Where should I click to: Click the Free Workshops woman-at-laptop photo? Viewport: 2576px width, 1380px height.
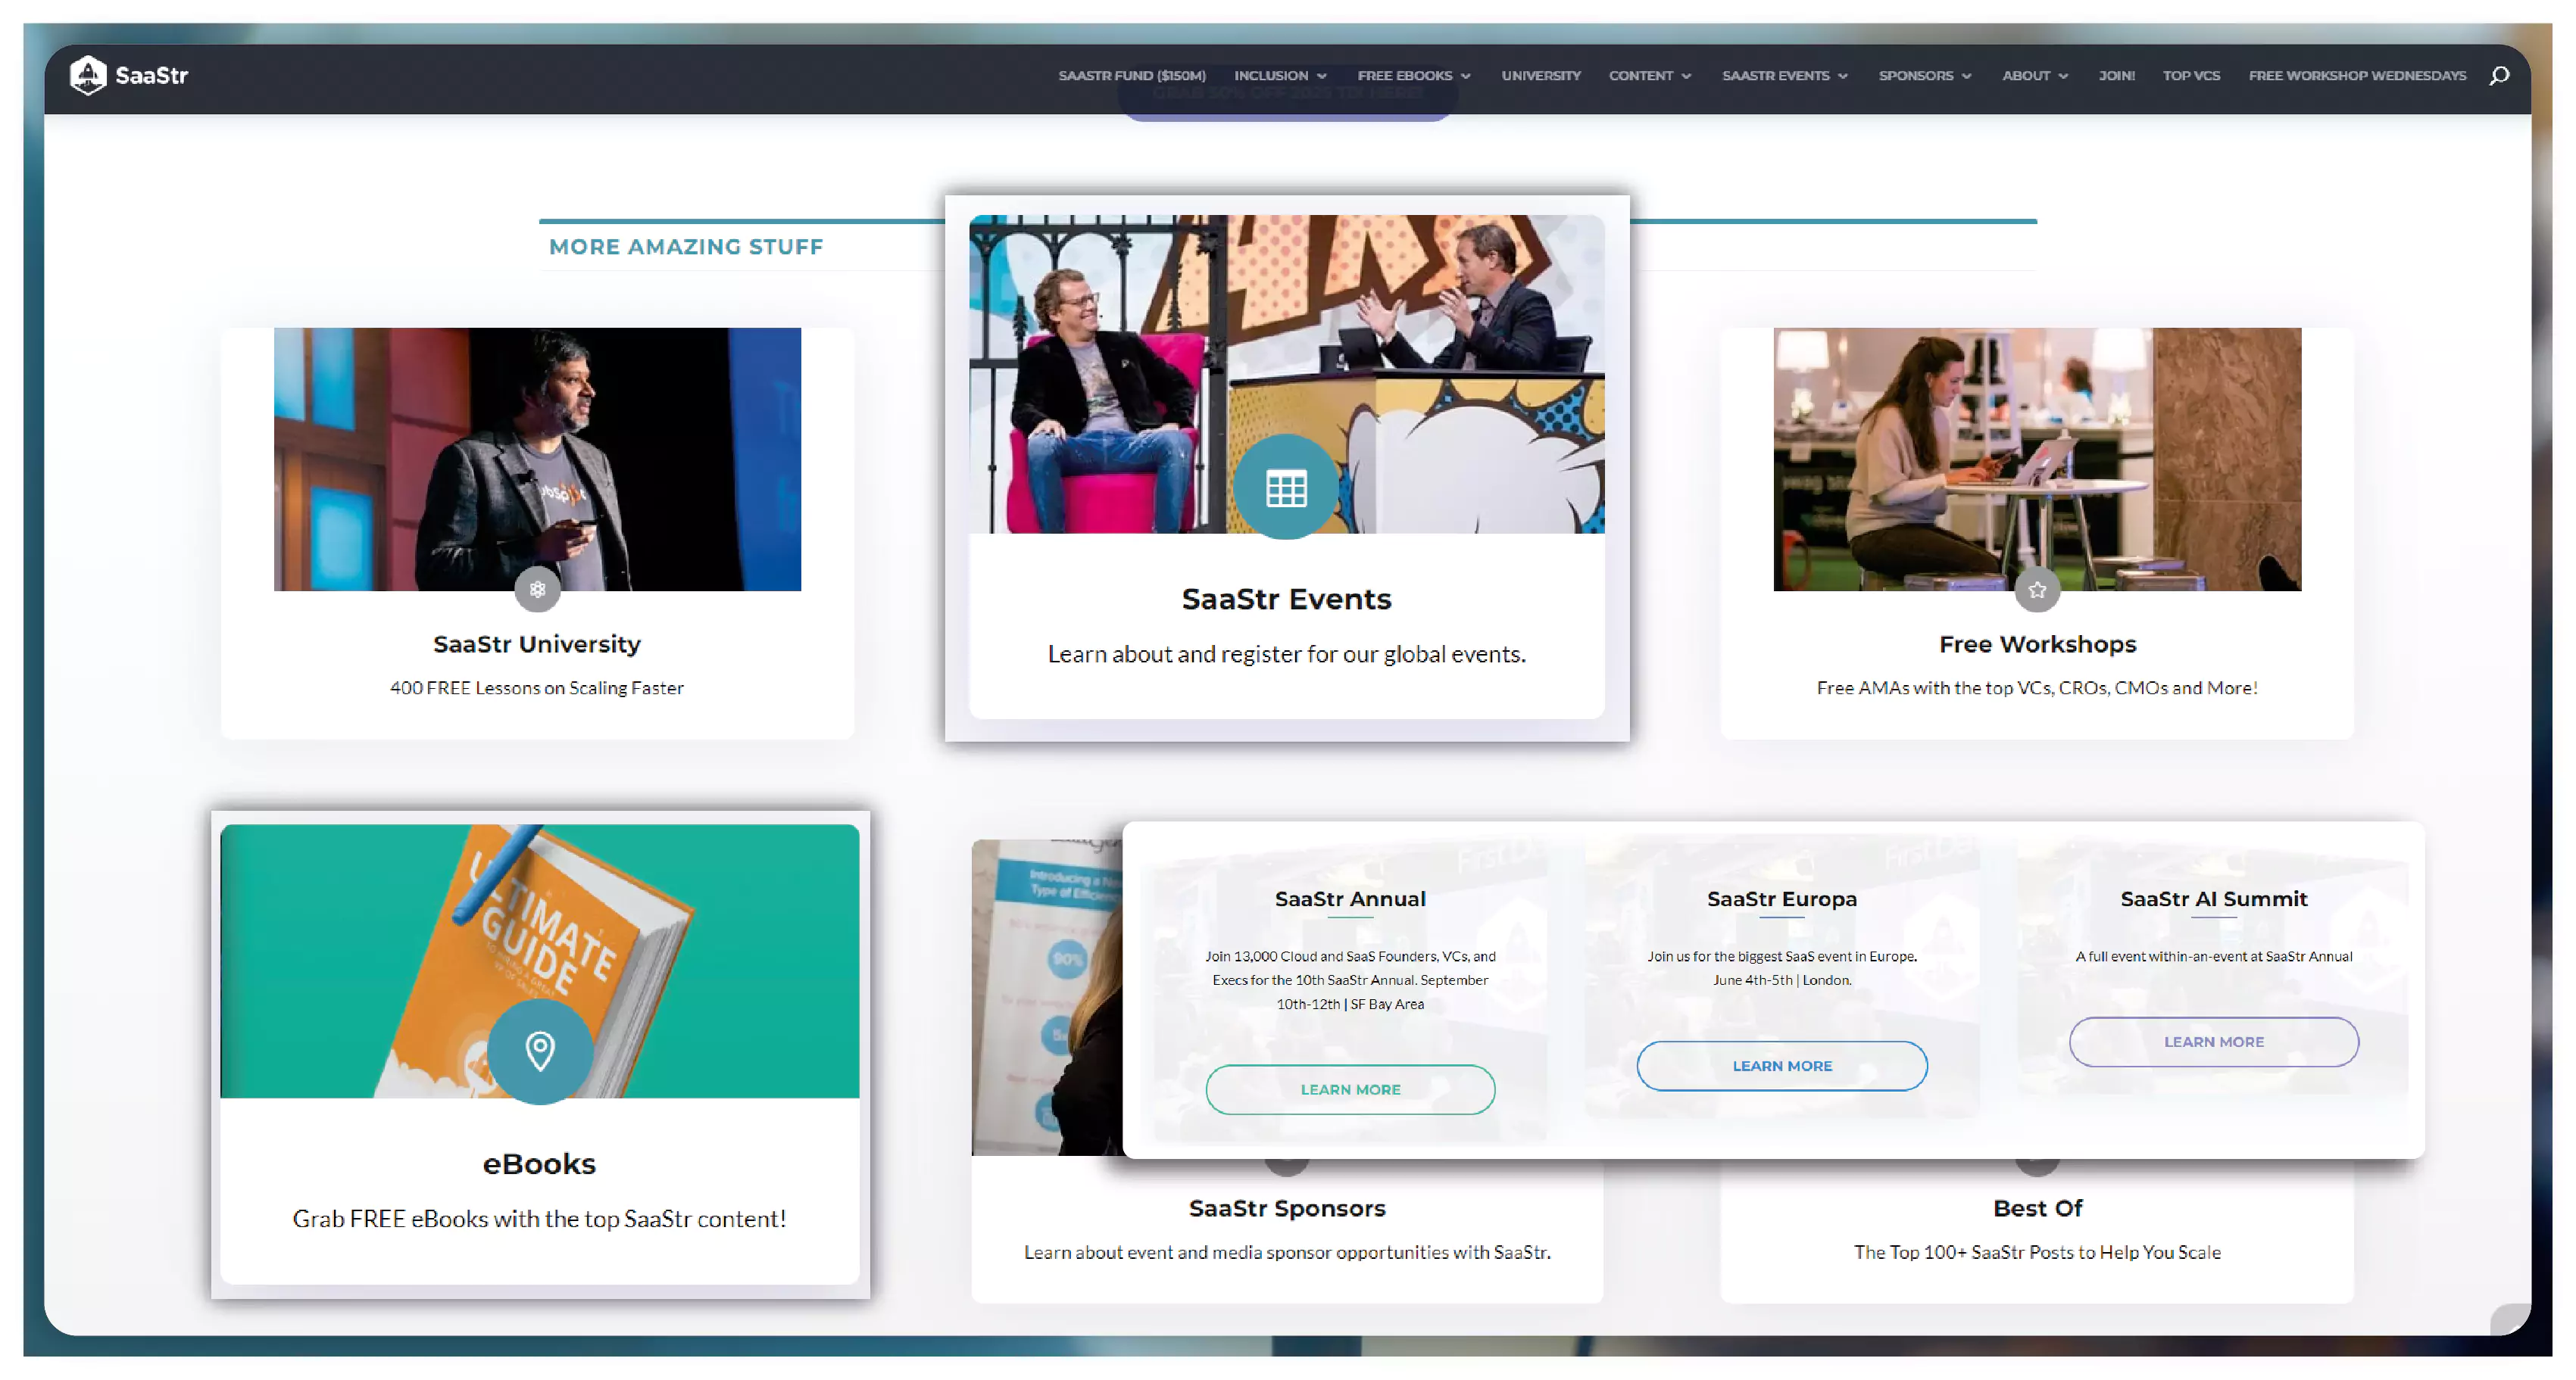point(2037,459)
